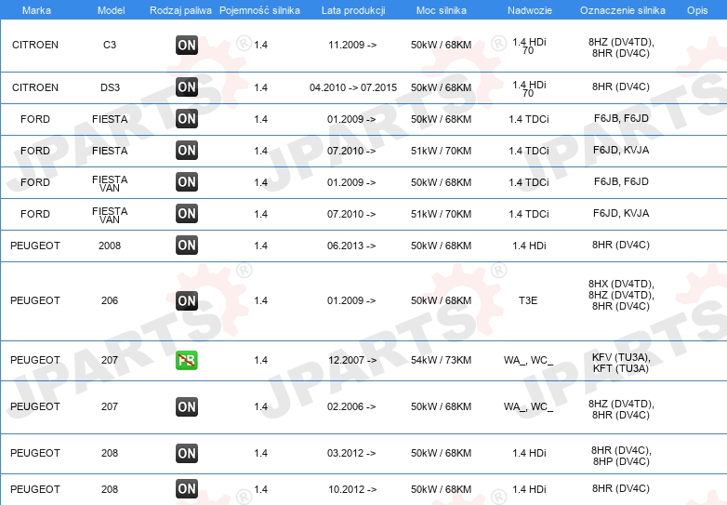Click the Model column header
This screenshot has width=727, height=505.
tap(111, 10)
